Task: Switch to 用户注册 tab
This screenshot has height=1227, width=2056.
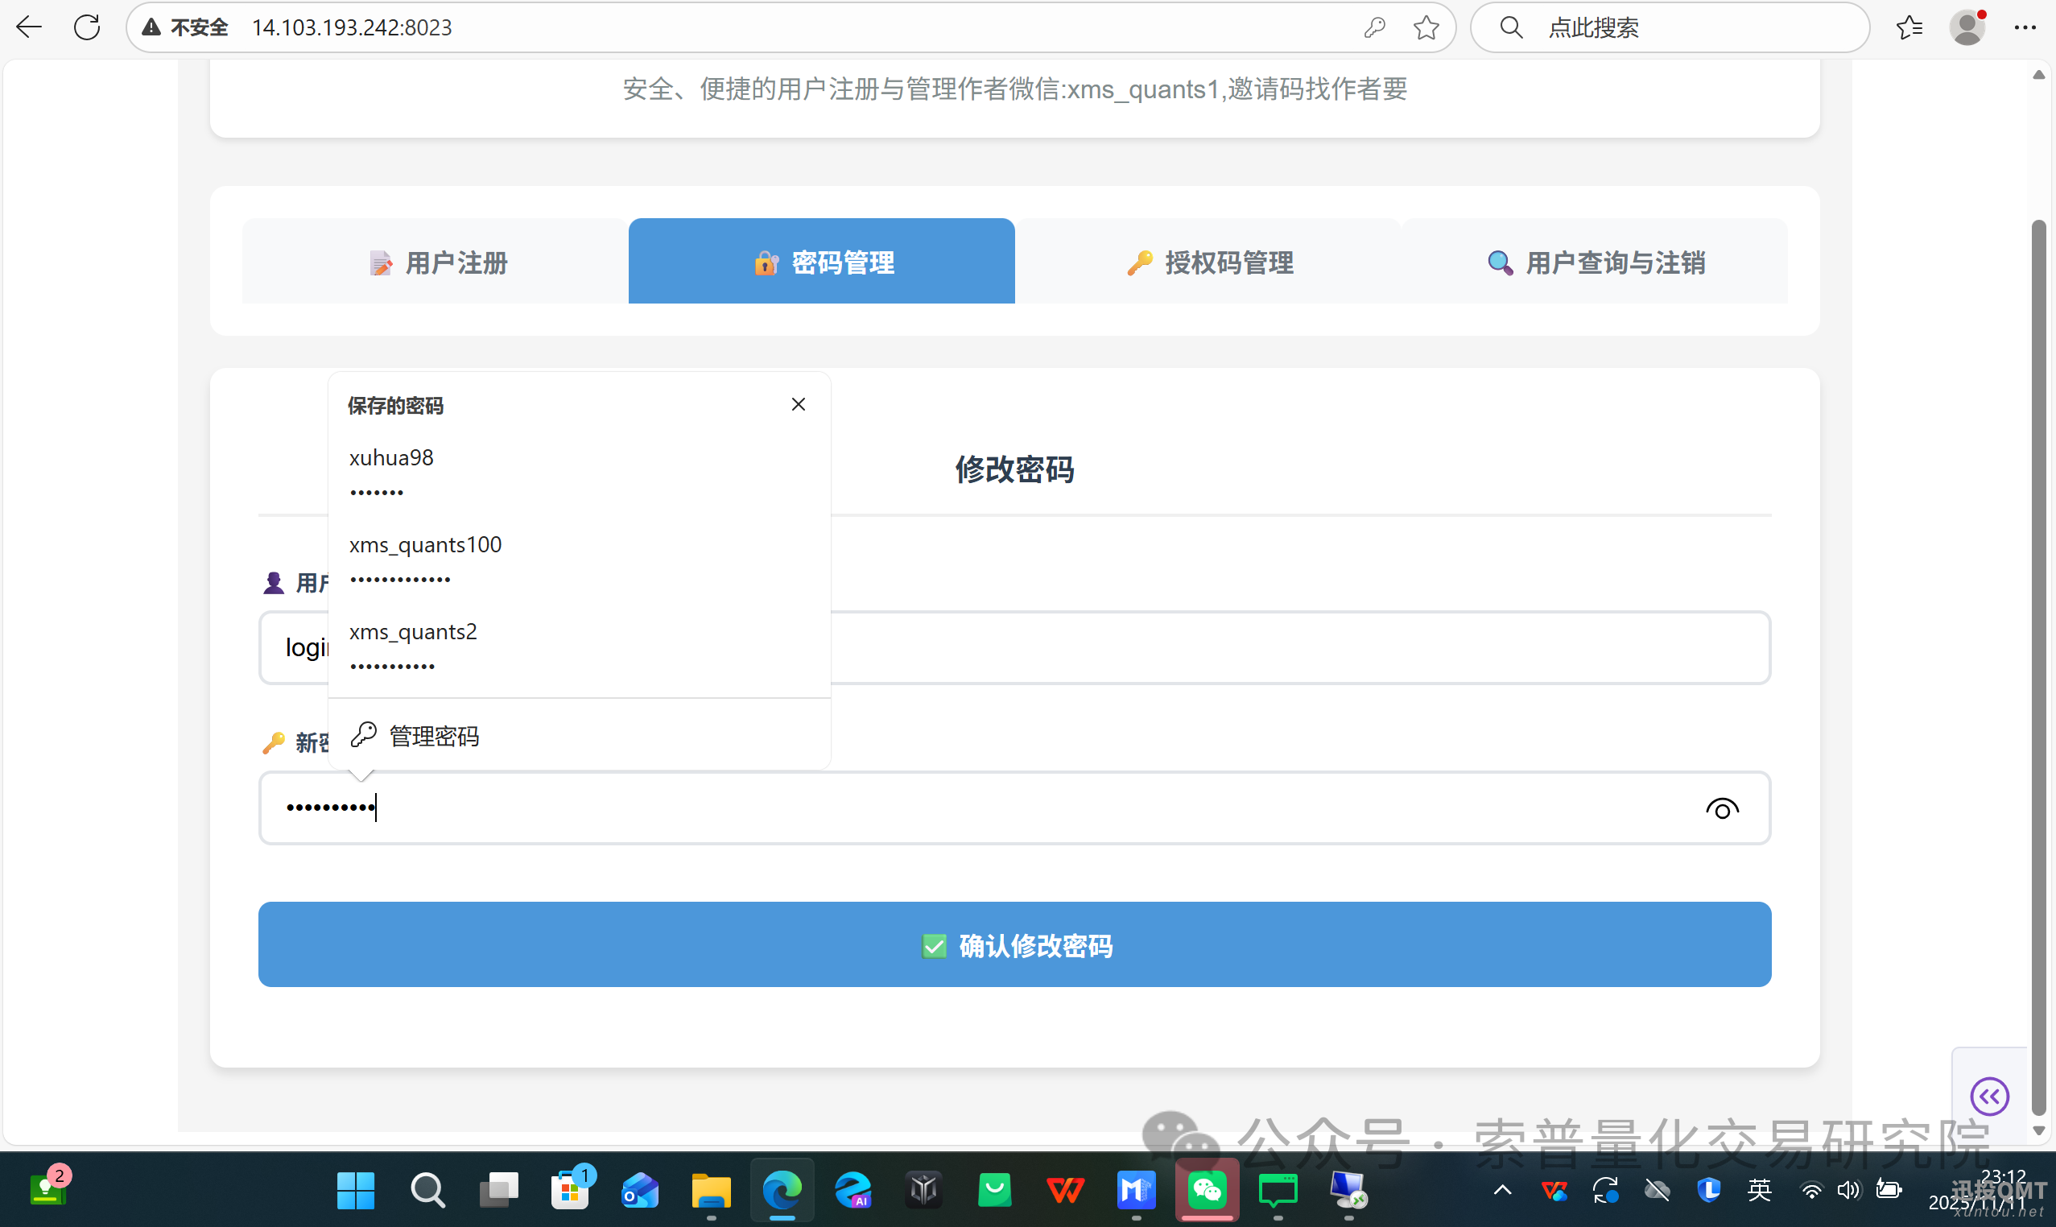Action: 436,262
